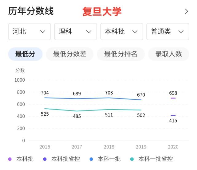Open the 历年分数线 details arrow
The height and width of the screenshot is (170, 197).
[x=187, y=11]
